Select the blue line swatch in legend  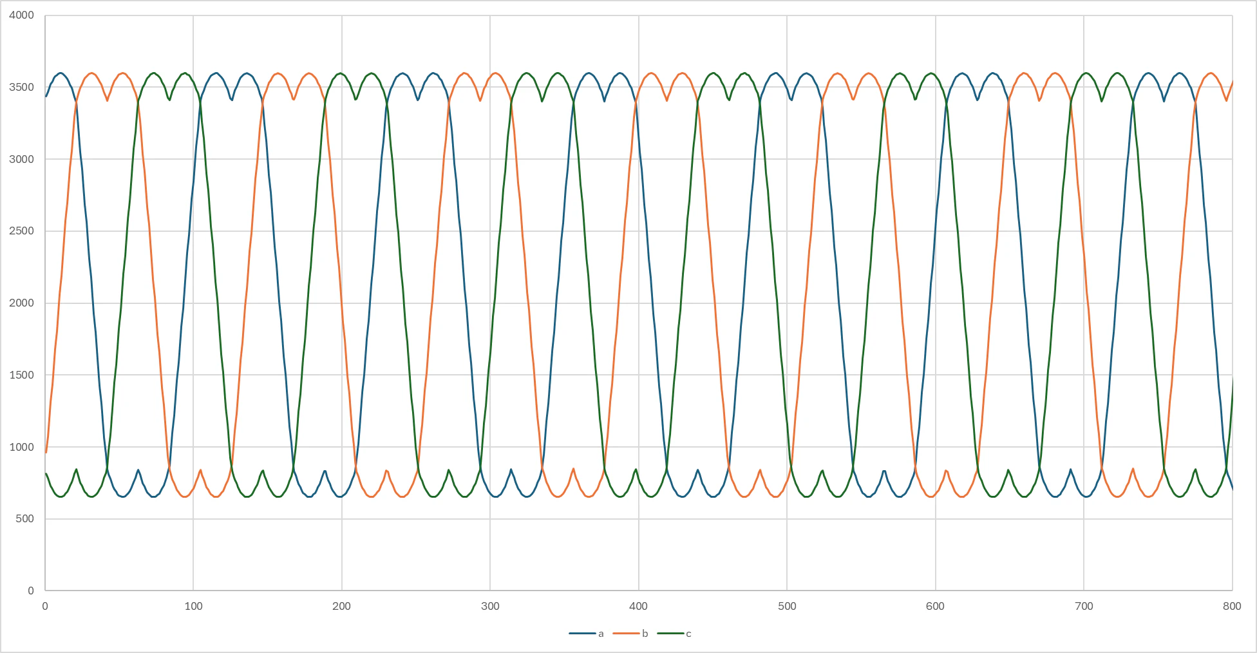point(582,634)
